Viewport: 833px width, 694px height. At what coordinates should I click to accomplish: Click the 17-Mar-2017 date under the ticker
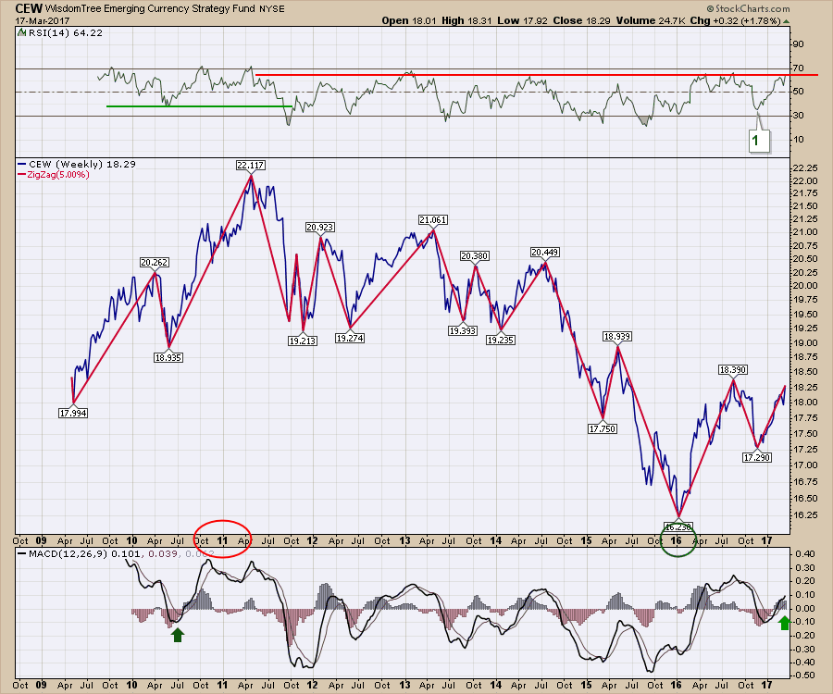coord(43,21)
